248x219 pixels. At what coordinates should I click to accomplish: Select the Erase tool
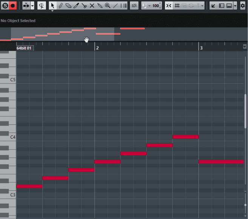pos(68,6)
